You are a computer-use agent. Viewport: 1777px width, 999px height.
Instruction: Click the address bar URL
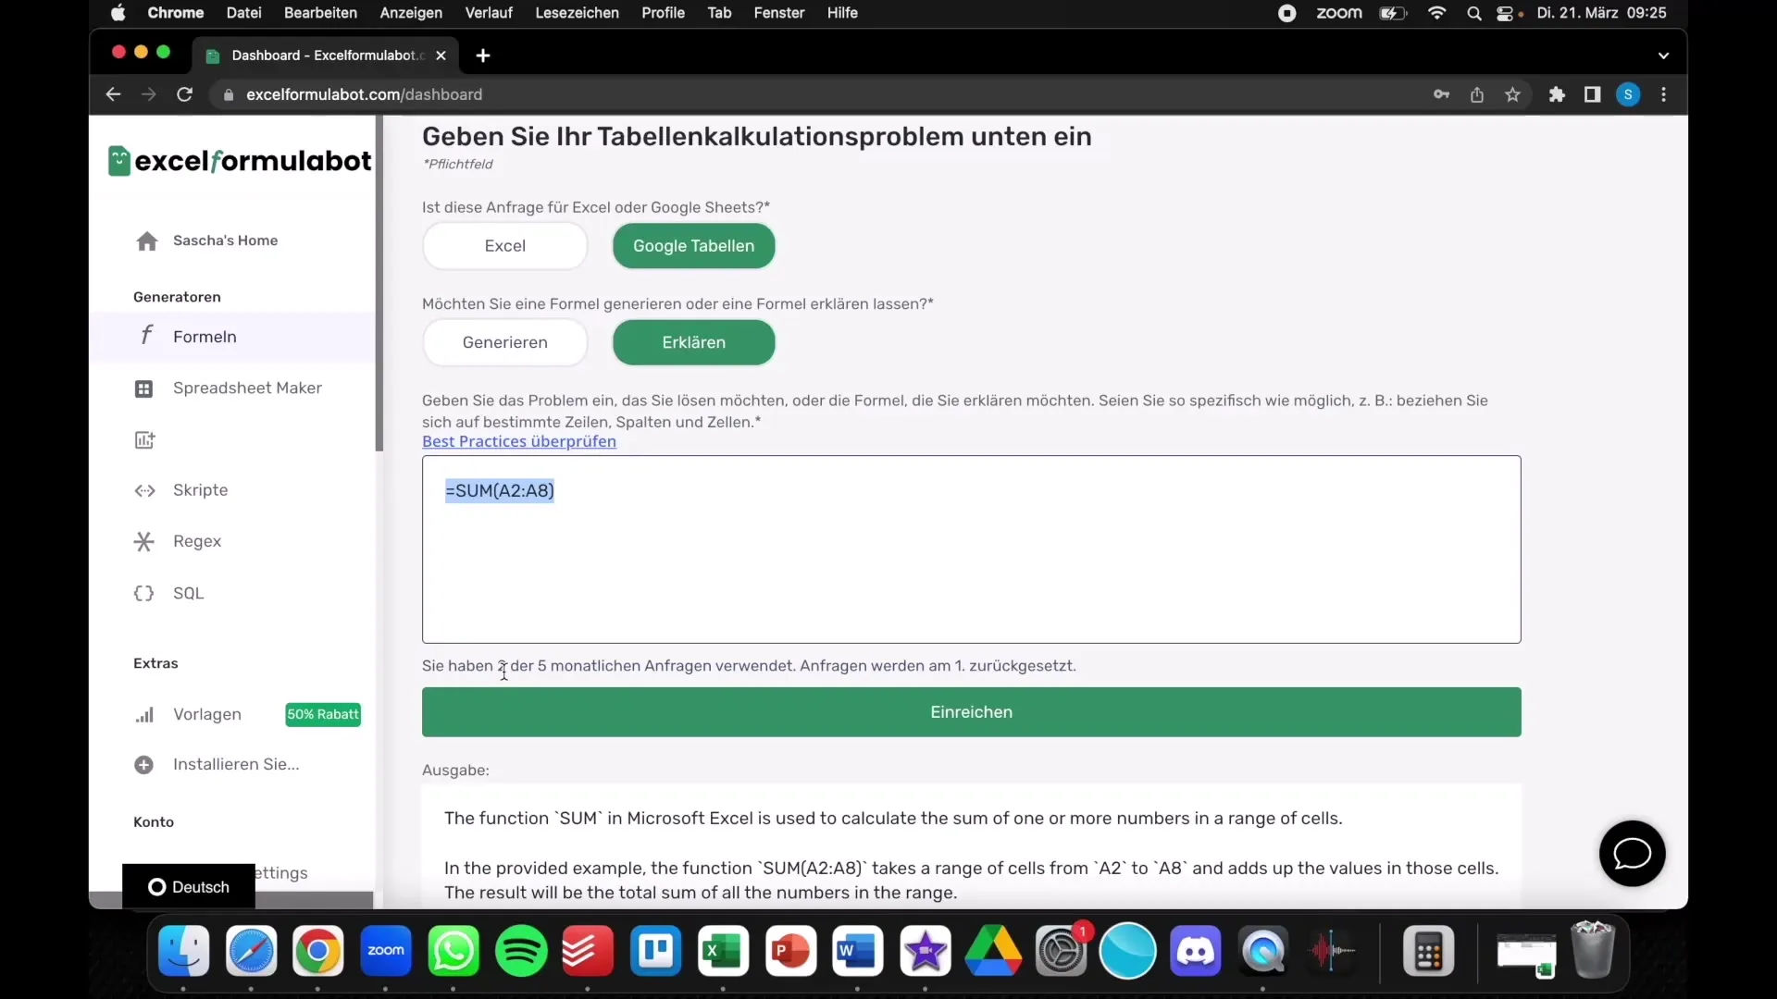364,94
